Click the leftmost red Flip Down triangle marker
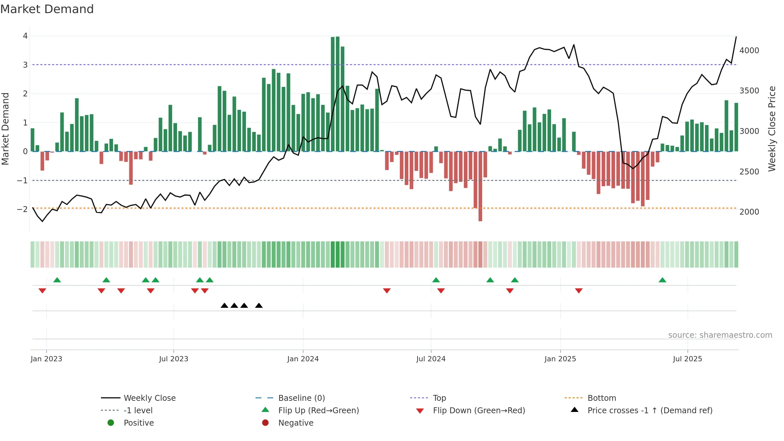 42,291
